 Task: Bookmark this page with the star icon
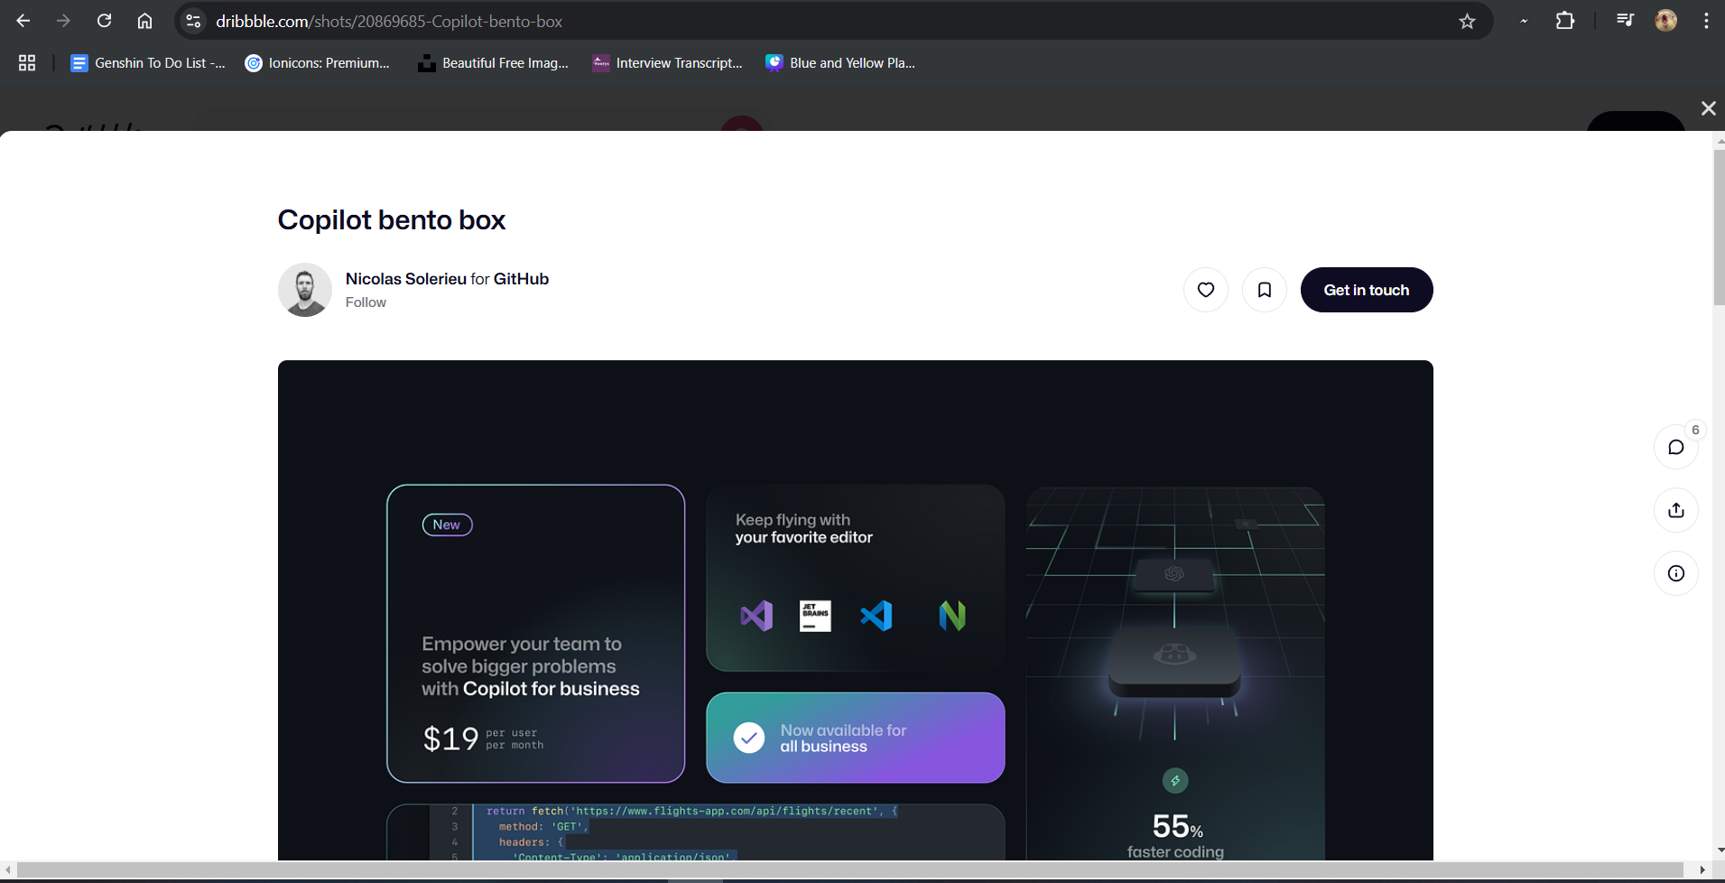(1467, 21)
